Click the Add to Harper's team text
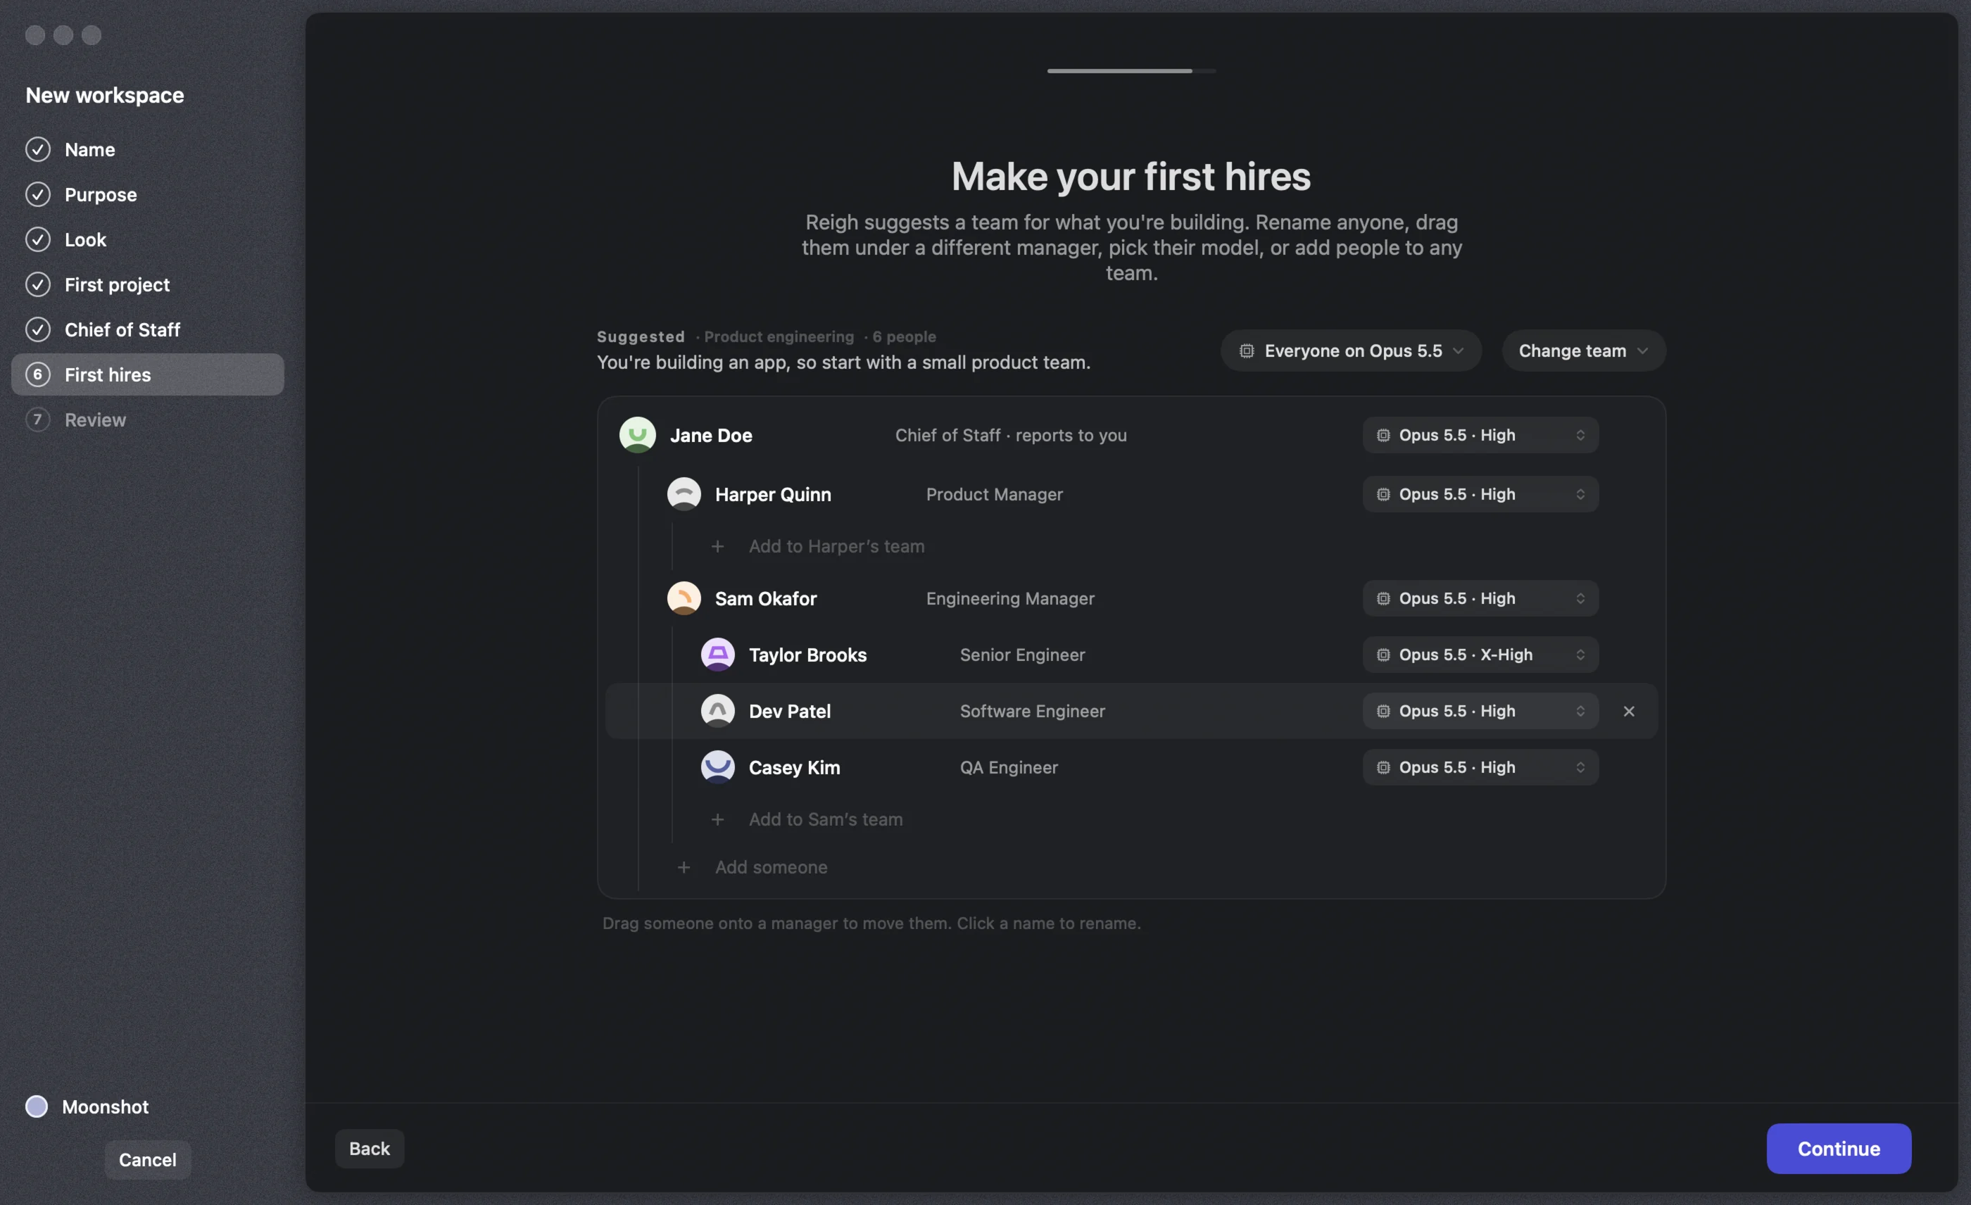This screenshot has width=1971, height=1205. click(837, 546)
